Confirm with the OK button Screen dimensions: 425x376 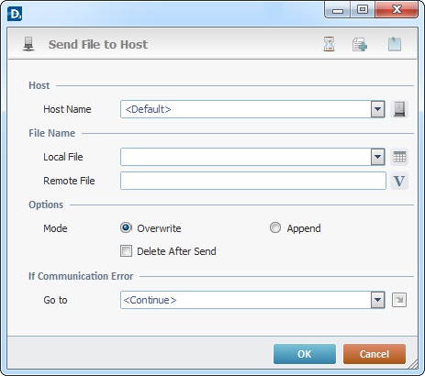click(x=305, y=354)
